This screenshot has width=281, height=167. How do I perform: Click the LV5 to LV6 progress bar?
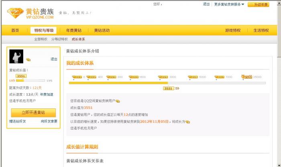pyautogui.click(x=31, y=81)
